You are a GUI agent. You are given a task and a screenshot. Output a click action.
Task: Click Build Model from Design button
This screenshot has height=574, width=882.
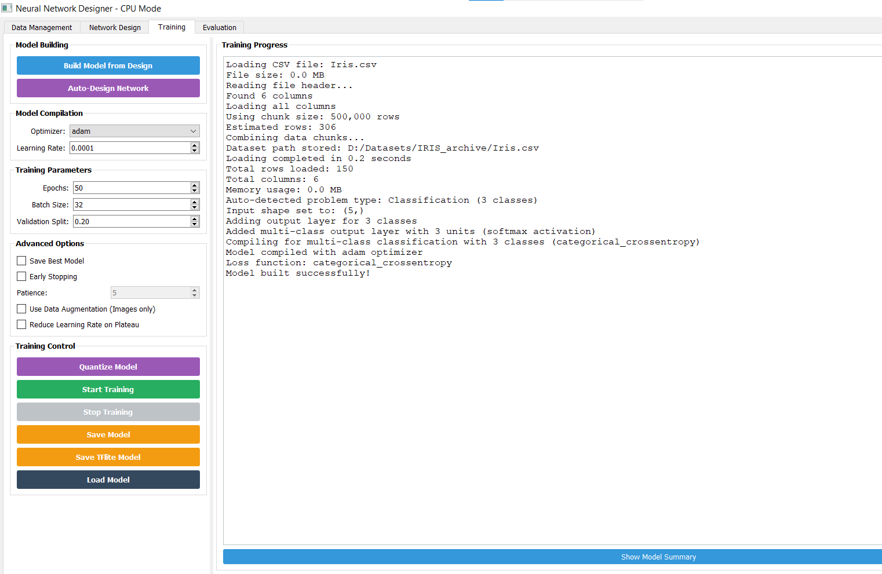pyautogui.click(x=108, y=65)
